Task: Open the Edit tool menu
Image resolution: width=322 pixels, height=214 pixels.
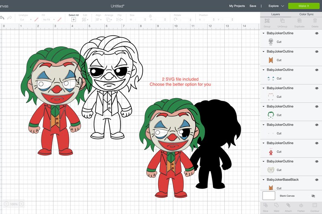Action: (x=85, y=19)
